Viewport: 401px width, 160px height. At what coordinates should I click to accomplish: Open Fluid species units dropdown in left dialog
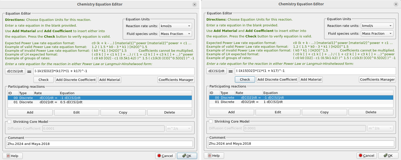(x=176, y=34)
